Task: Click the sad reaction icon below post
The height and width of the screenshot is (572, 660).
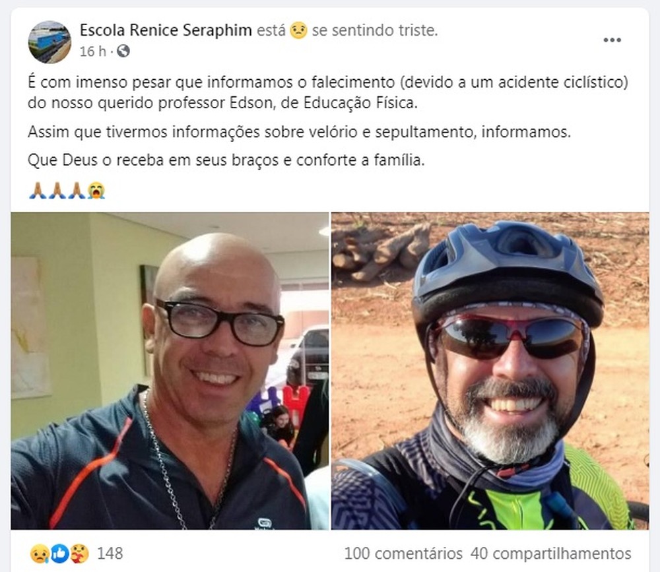Action: pos(39,554)
